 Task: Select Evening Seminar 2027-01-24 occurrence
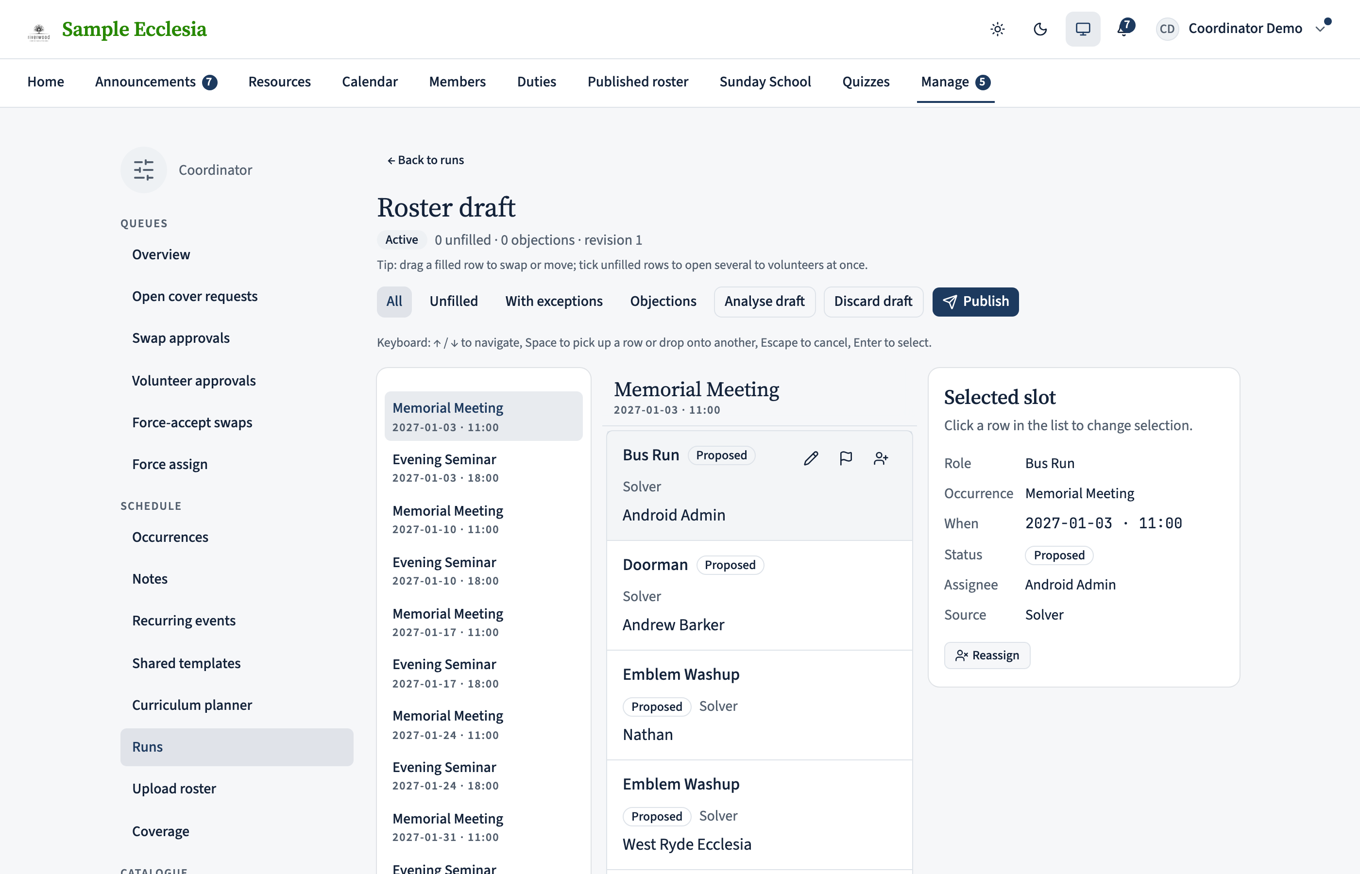(x=484, y=776)
